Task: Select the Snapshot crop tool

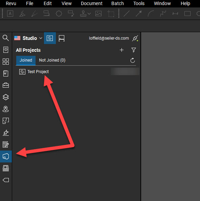Action: pyautogui.click(x=111, y=14)
